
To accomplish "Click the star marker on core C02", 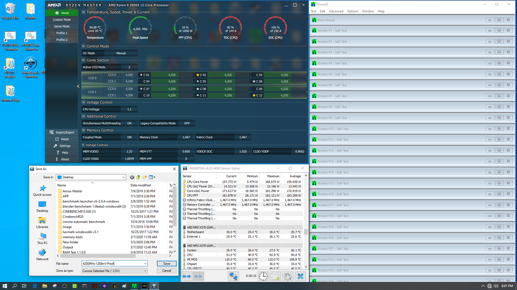I will click(197, 75).
